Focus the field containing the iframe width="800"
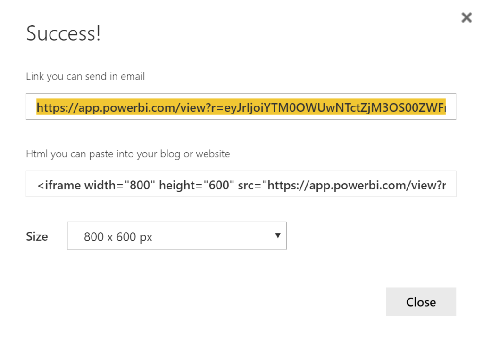This screenshot has height=341, width=483. [97, 186]
